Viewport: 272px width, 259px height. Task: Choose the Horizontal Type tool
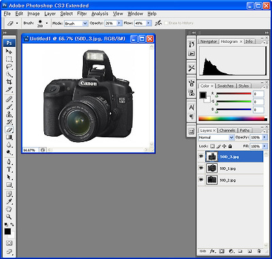9,169
